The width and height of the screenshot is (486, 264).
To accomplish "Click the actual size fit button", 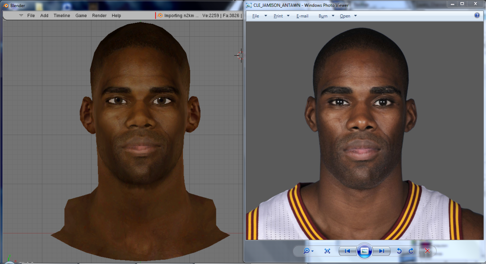I will click(x=327, y=251).
